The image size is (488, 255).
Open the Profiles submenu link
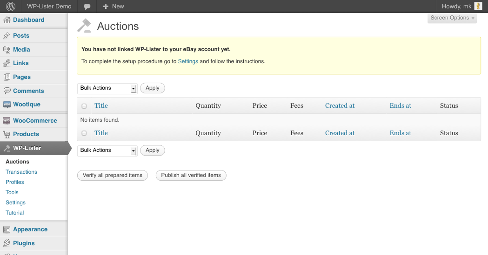14,183
